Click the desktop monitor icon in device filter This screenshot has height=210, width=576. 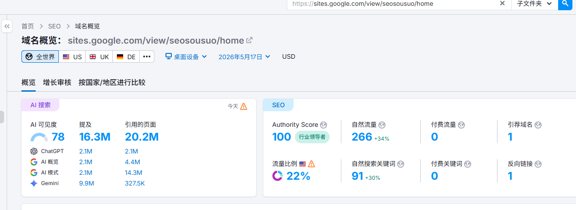[x=169, y=57]
